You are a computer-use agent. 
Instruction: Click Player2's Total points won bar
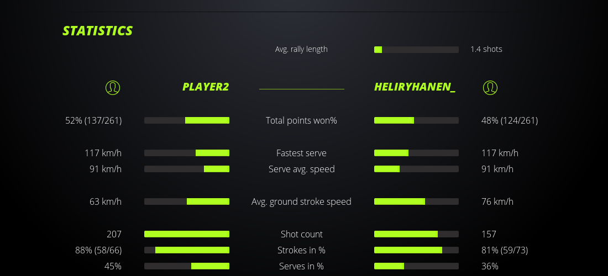coord(187,120)
